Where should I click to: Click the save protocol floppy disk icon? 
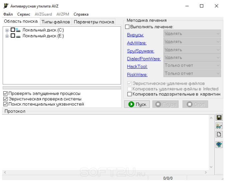tap(219, 118)
